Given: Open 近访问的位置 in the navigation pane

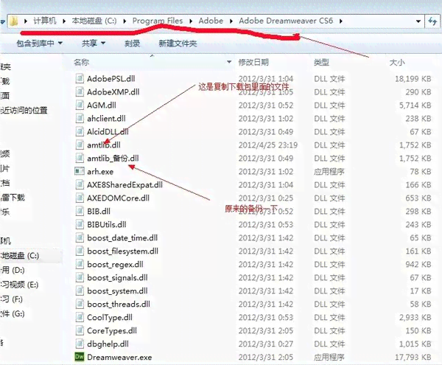Looking at the screenshot, I should [24, 110].
